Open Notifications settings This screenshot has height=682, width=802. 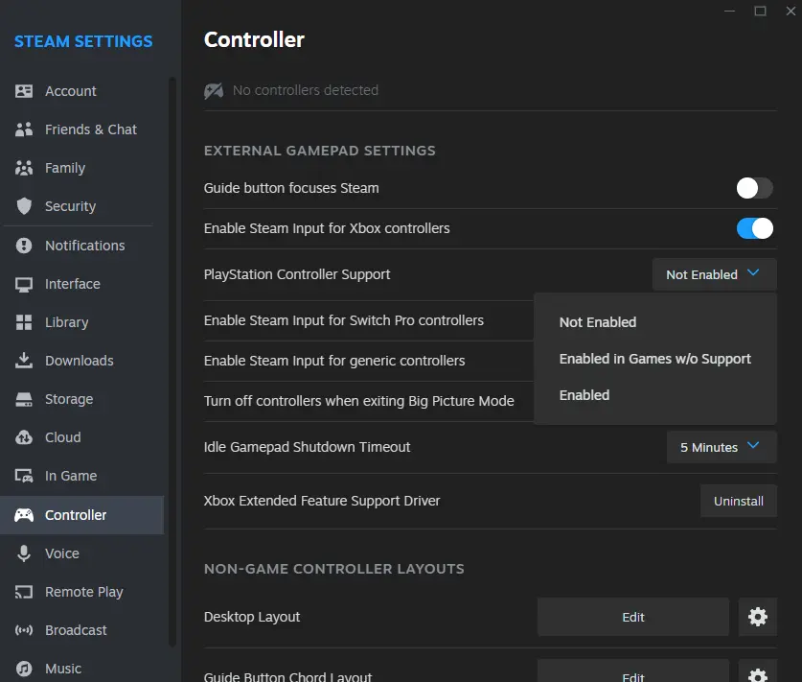pos(81,246)
